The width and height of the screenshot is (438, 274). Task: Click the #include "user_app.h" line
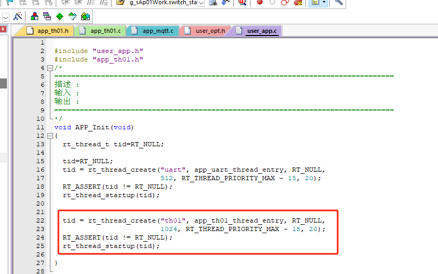point(99,51)
